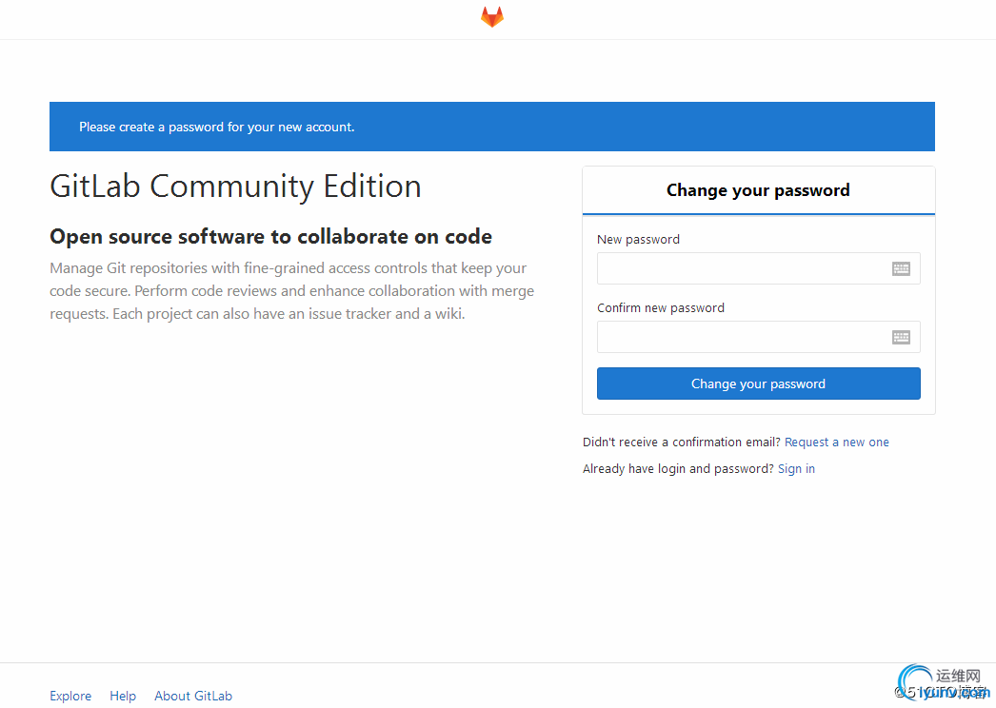Click the Confirm new password label
The image size is (996, 708).
click(661, 308)
